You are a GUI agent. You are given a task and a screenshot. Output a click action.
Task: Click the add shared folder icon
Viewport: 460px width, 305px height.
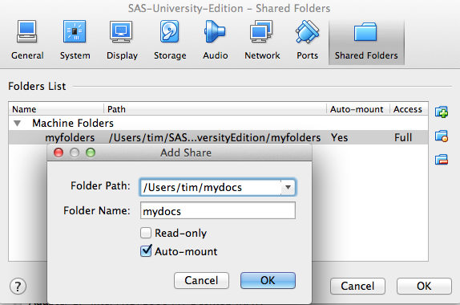442,112
